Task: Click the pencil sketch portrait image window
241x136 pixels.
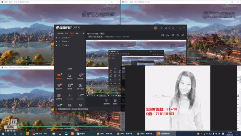Action: click(178, 98)
